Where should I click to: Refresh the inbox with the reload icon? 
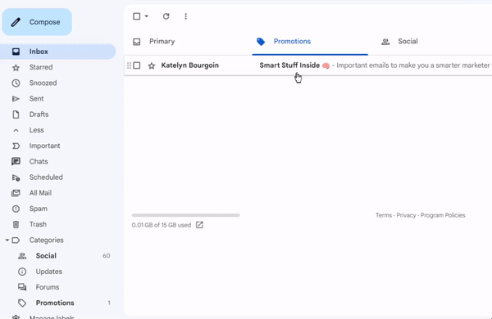[166, 16]
